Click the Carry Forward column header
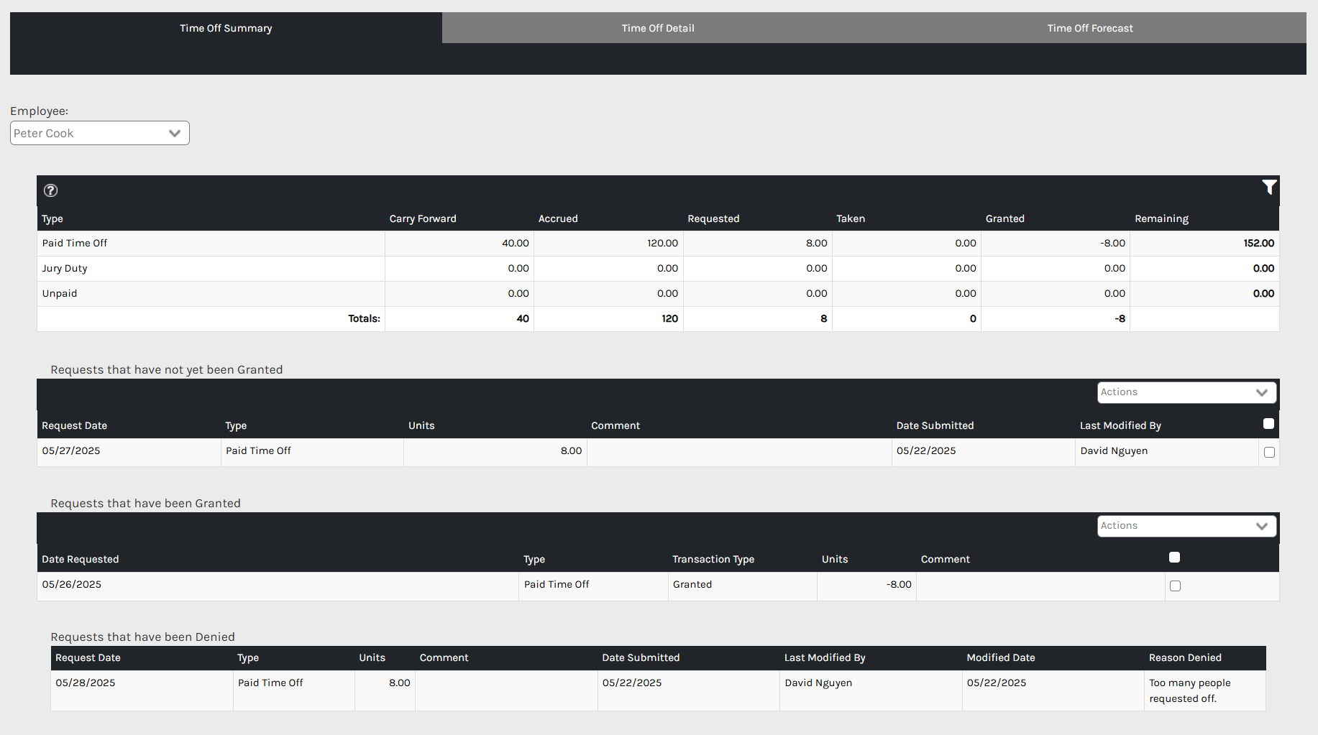The height and width of the screenshot is (735, 1318). [x=423, y=218]
